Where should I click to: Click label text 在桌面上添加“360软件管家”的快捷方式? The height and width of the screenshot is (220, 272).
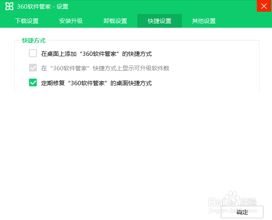96,54
